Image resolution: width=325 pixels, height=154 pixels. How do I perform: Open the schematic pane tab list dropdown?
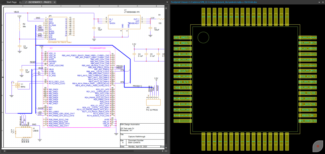167,2
